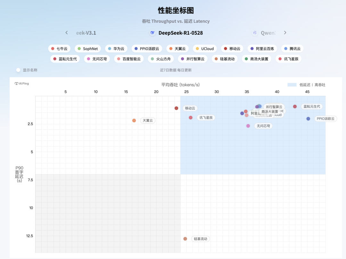The height and width of the screenshot is (259, 346).
Task: Click the blue dot on 华为云 chip
Action: coord(110,48)
